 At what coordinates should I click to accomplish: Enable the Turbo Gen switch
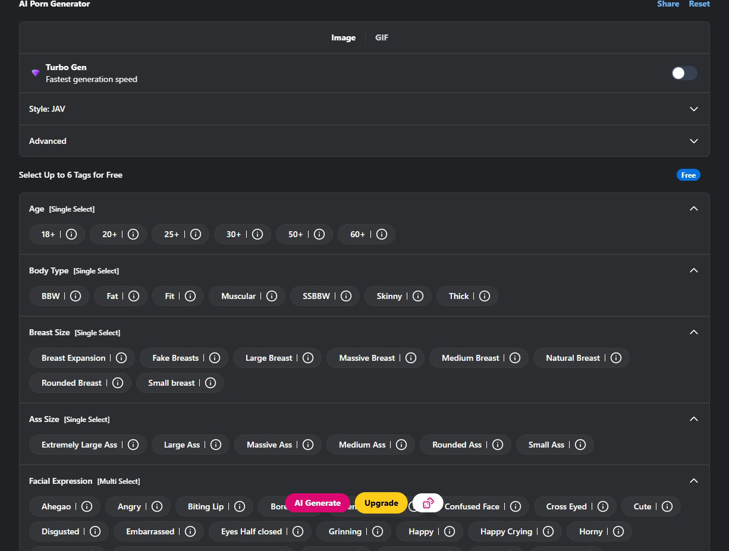[684, 73]
